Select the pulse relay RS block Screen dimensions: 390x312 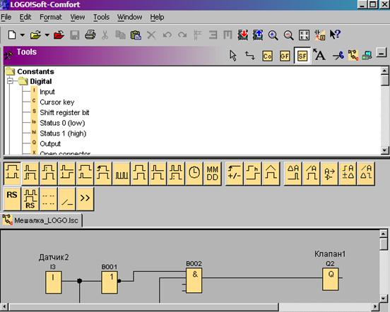pos(30,199)
